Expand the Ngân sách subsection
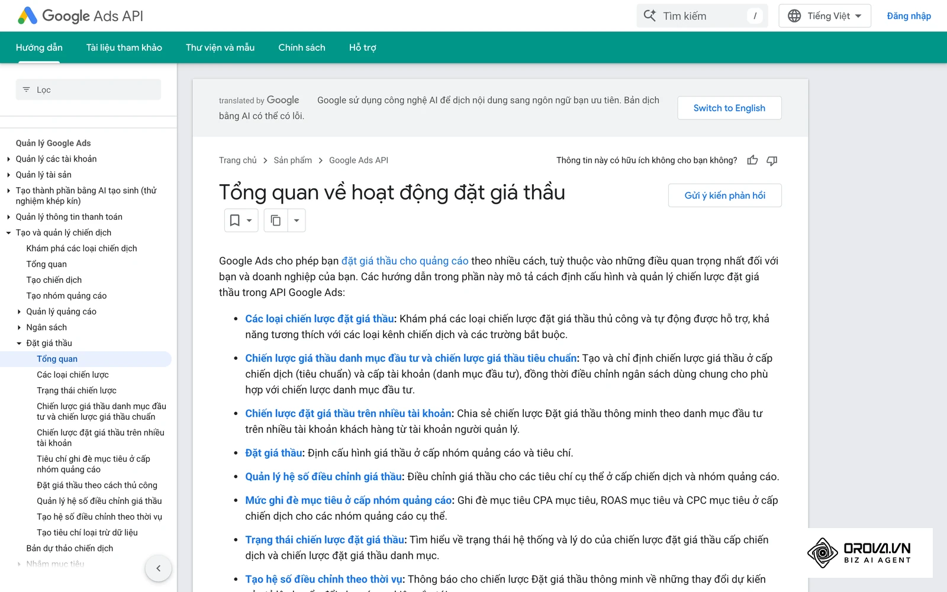 click(19, 327)
